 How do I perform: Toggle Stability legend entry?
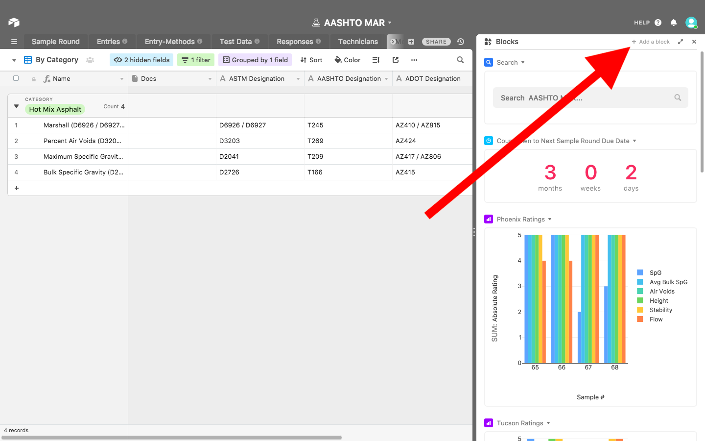pyautogui.click(x=655, y=310)
